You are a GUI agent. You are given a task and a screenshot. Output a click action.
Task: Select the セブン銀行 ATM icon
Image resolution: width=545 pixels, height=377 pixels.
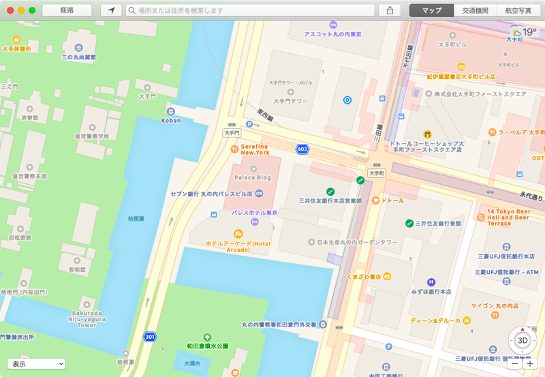point(260,194)
